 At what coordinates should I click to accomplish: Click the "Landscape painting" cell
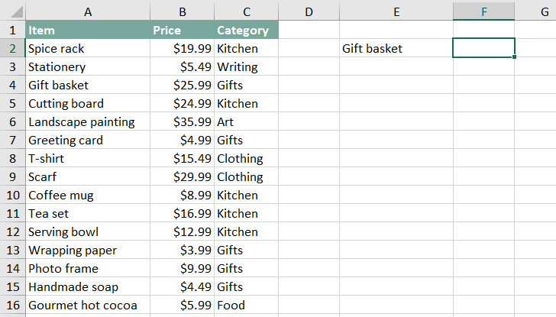click(88, 122)
